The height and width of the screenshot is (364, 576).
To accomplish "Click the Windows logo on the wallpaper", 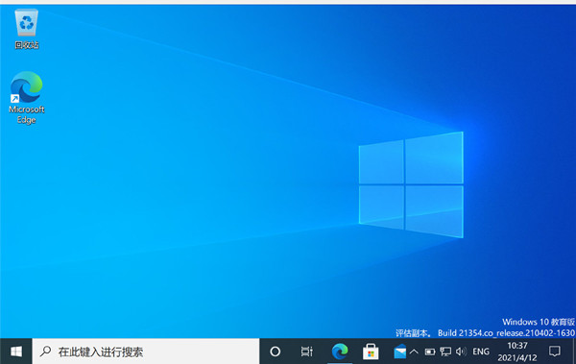I will point(411,184).
